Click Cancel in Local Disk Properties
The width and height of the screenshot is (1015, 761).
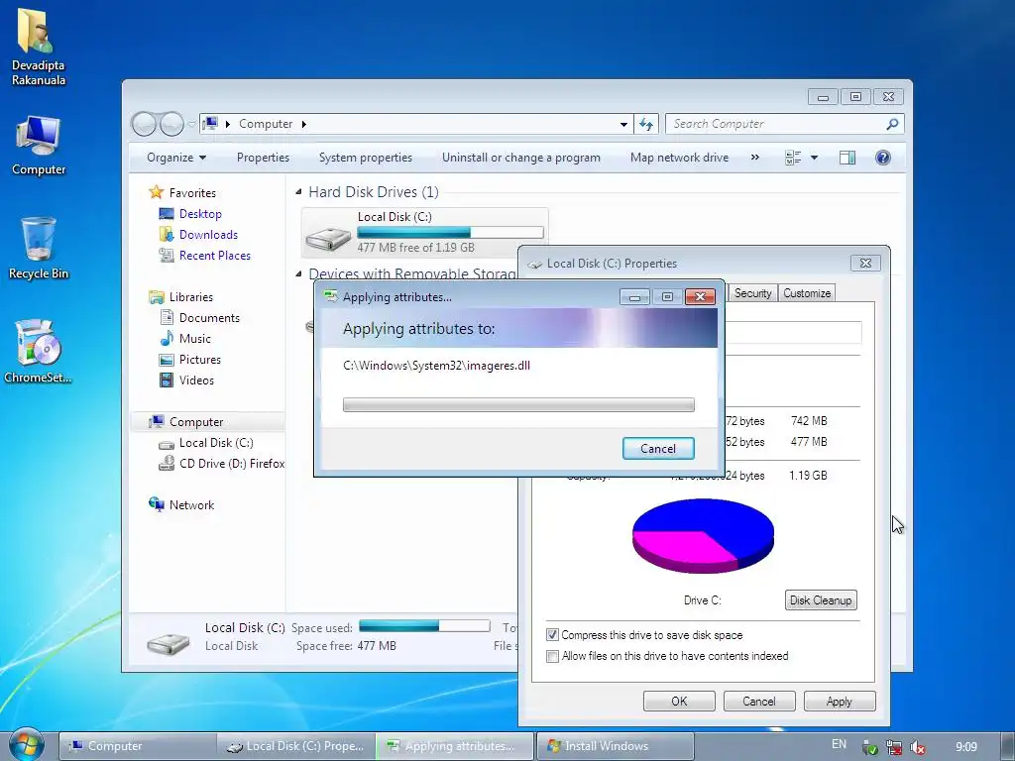tap(758, 702)
